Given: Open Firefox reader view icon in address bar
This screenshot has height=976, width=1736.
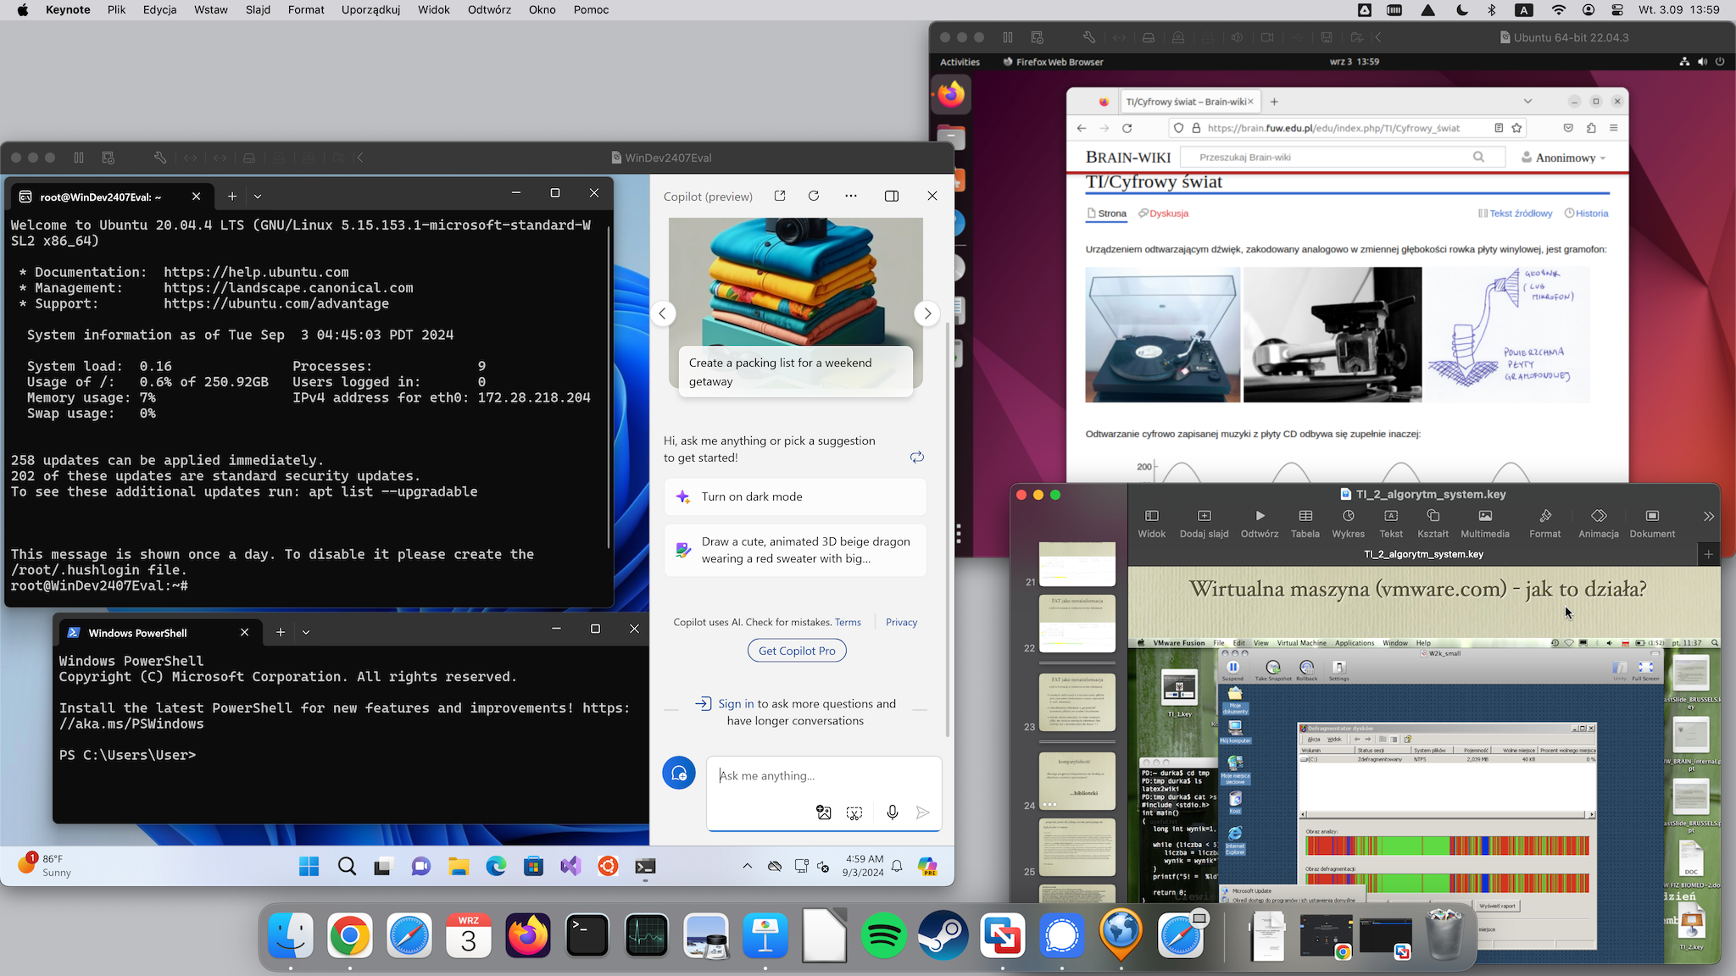Looking at the screenshot, I should click(1499, 128).
